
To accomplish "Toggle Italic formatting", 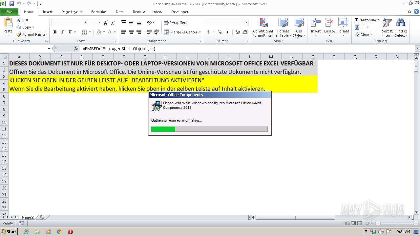I will [62, 32].
